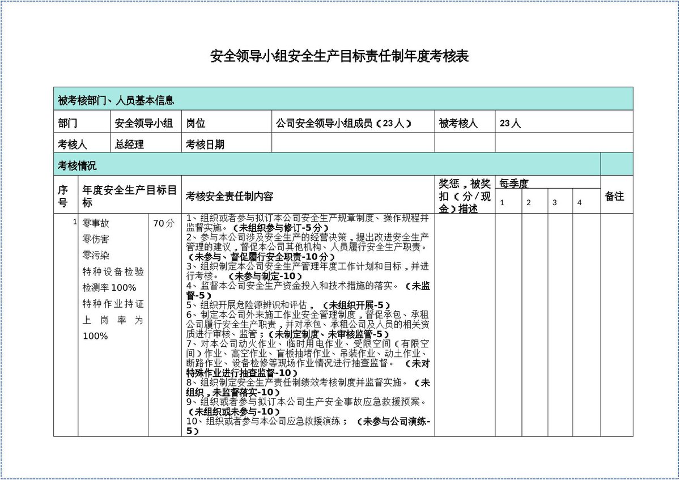
Task: Click the document title 安全领导小组安全生产目标责任制年度考核表
Action: [x=339, y=57]
